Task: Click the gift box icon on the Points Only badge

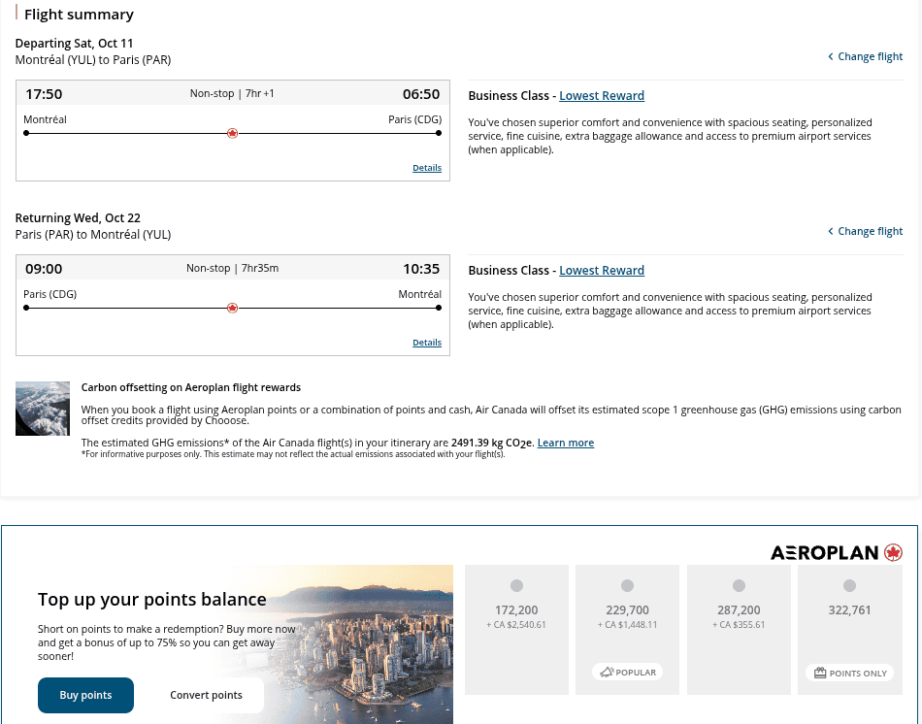Action: click(x=820, y=673)
